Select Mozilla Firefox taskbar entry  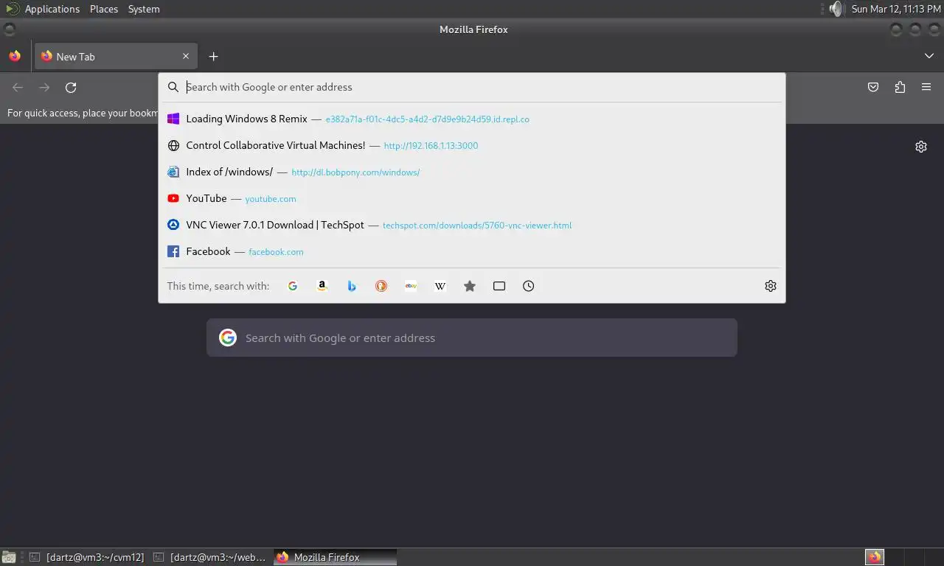(336, 557)
